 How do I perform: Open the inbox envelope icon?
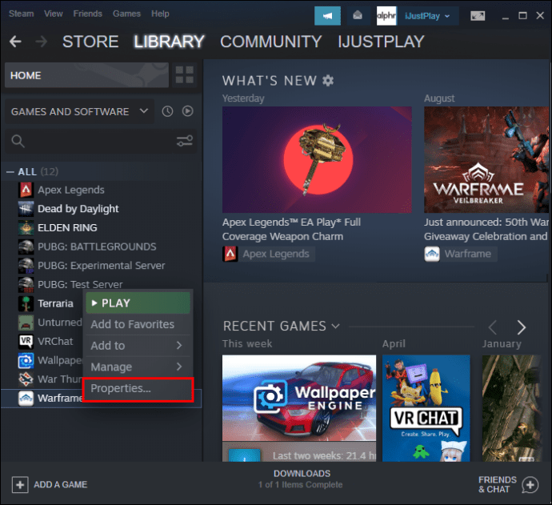[x=358, y=16]
